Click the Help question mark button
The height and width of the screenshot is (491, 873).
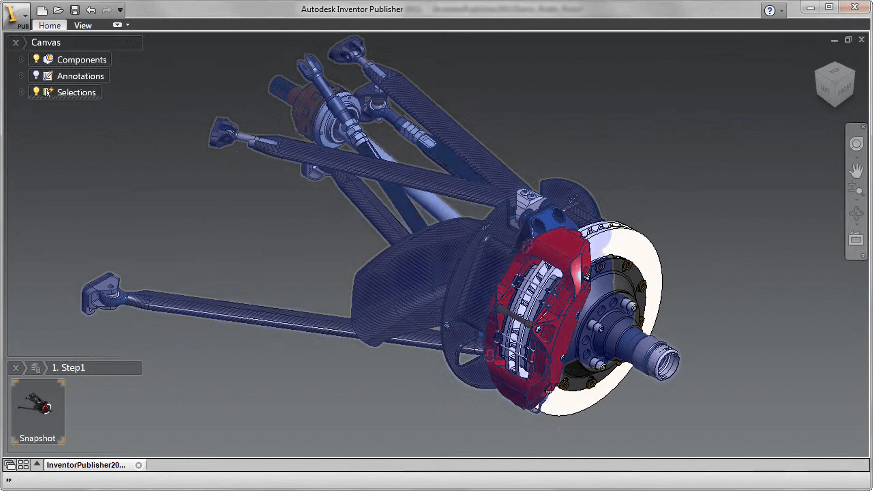[x=770, y=10]
